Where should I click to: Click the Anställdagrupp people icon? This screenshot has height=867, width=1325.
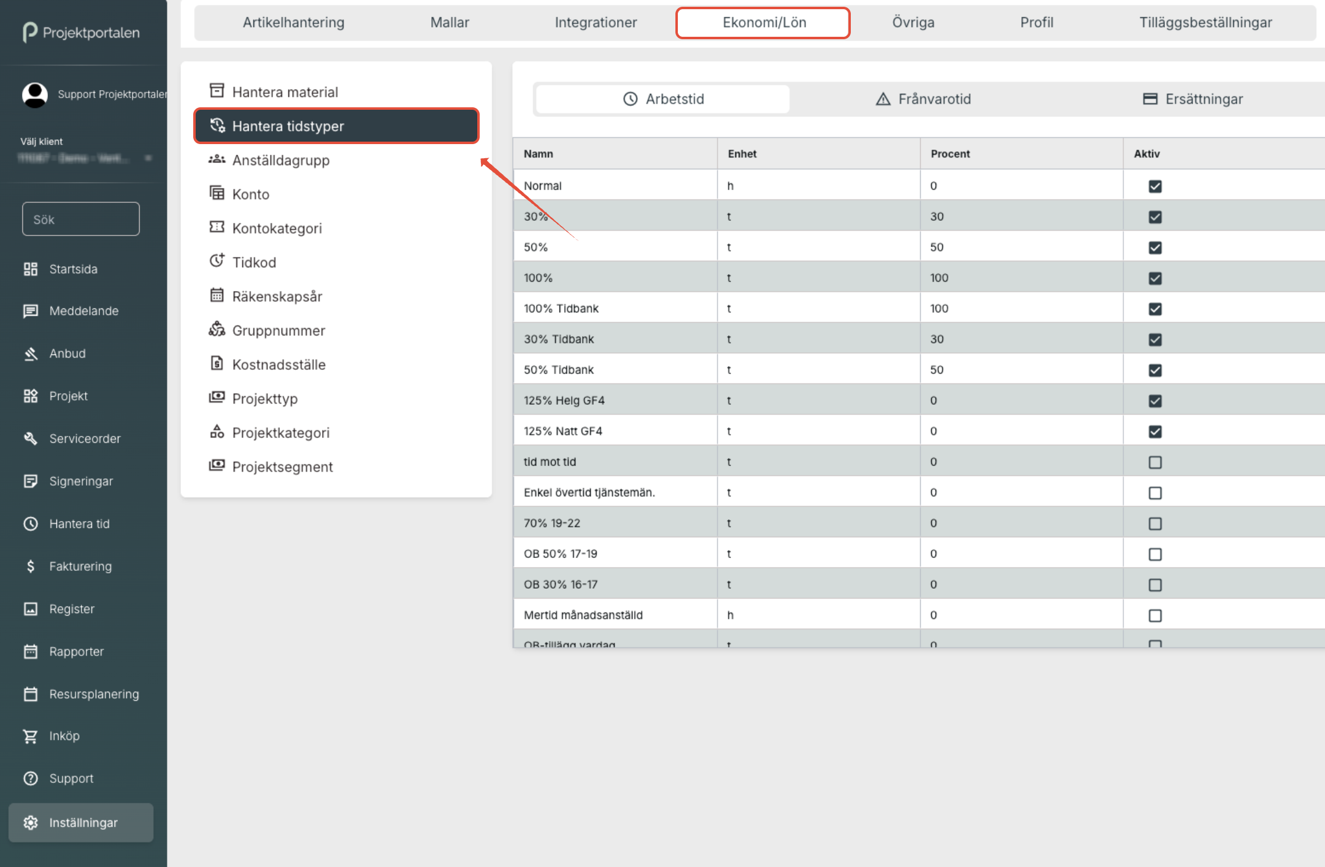point(217,159)
